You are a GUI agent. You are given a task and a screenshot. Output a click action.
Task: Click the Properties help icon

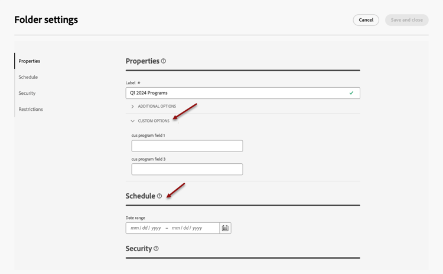[164, 61]
